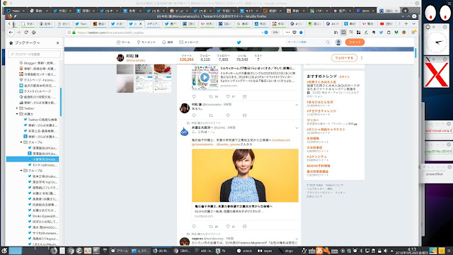The height and width of the screenshot is (255, 453).
Task: Select the highlighted bookmark in グループA
Action: coord(33,159)
